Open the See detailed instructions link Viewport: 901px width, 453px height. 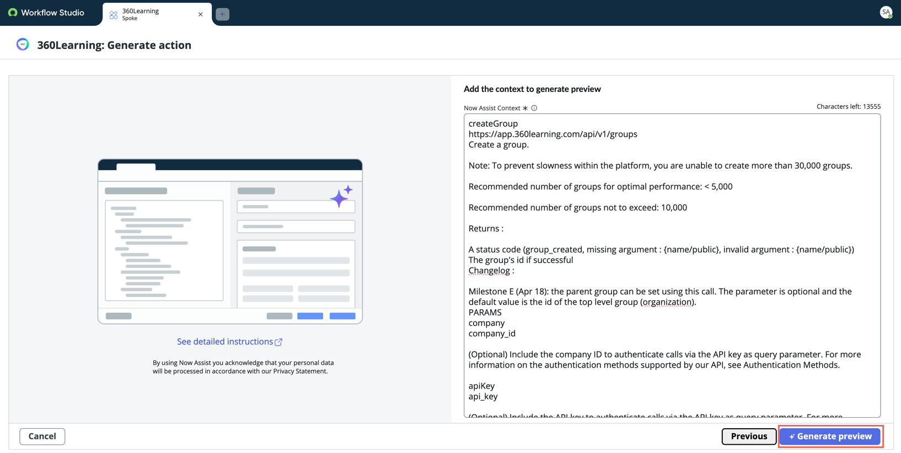pyautogui.click(x=225, y=342)
